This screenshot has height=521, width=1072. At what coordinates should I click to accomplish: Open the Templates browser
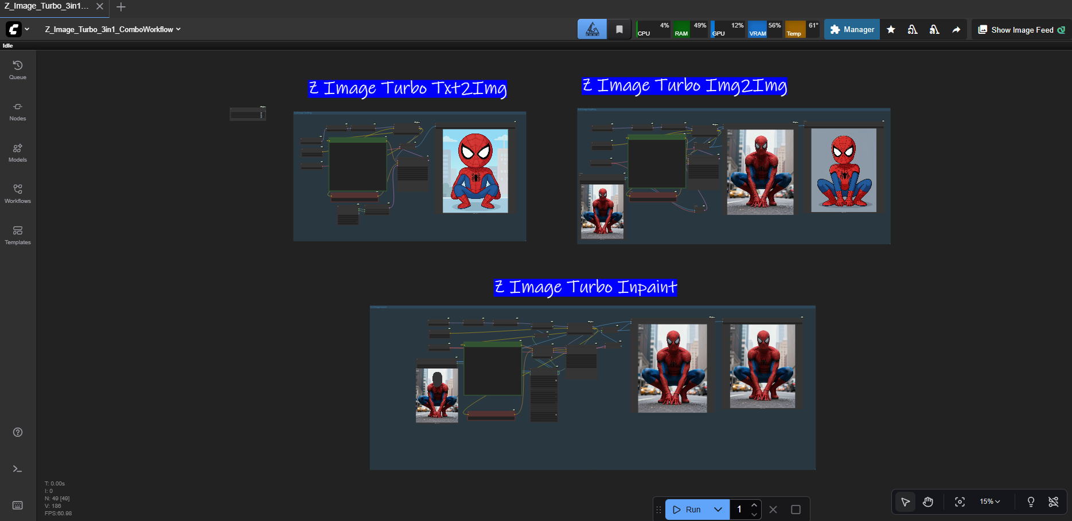click(x=18, y=235)
